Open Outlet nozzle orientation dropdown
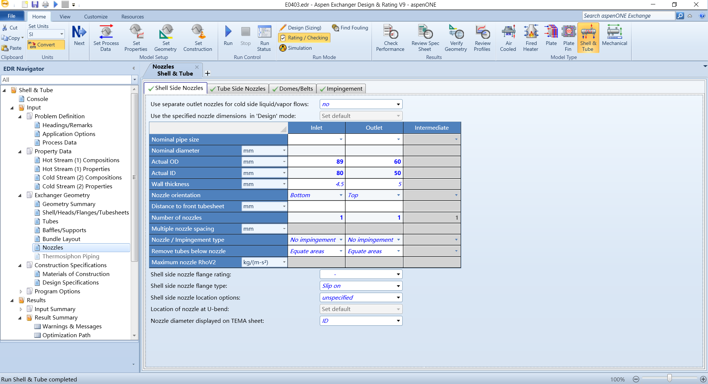708x384 pixels. 398,195
